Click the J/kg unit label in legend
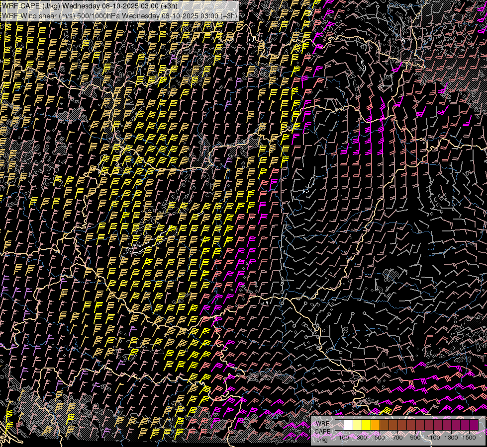 [322, 439]
